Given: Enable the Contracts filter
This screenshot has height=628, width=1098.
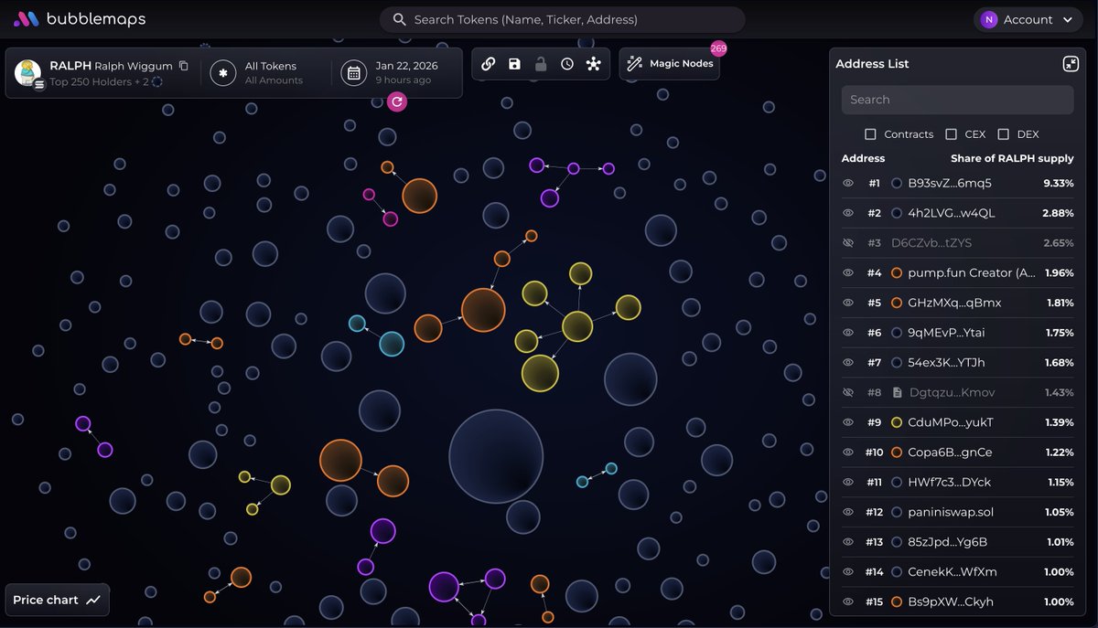Looking at the screenshot, I should coord(870,133).
